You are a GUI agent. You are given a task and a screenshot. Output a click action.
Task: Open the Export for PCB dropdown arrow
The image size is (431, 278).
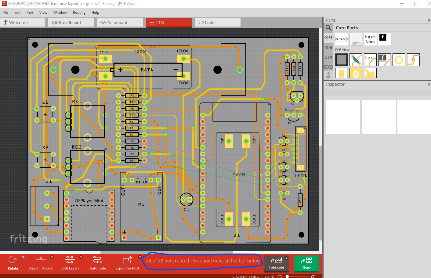click(140, 257)
